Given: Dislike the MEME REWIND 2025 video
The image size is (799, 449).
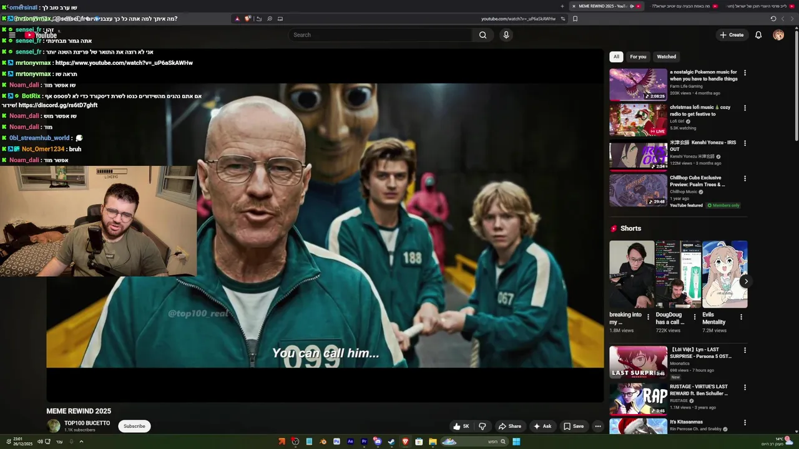Looking at the screenshot, I should click(x=482, y=427).
